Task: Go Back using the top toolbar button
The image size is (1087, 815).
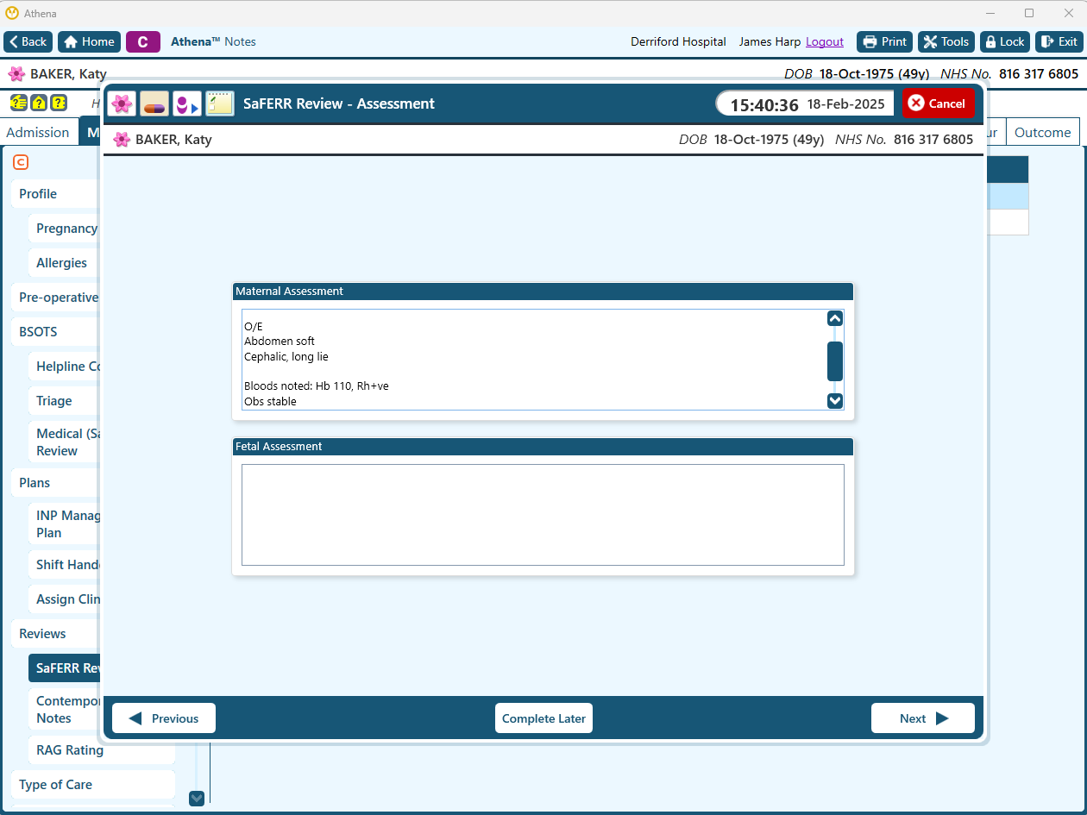Action: [x=28, y=41]
